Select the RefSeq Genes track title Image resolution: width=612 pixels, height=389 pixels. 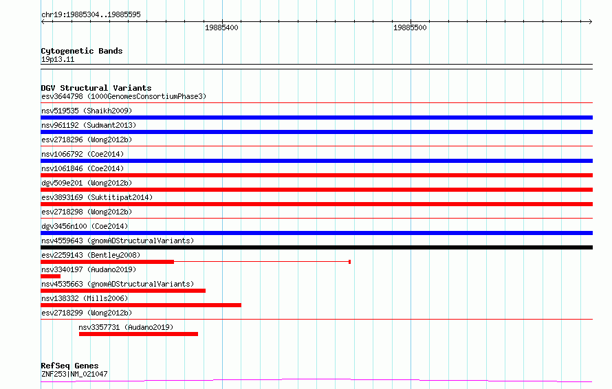pos(69,366)
